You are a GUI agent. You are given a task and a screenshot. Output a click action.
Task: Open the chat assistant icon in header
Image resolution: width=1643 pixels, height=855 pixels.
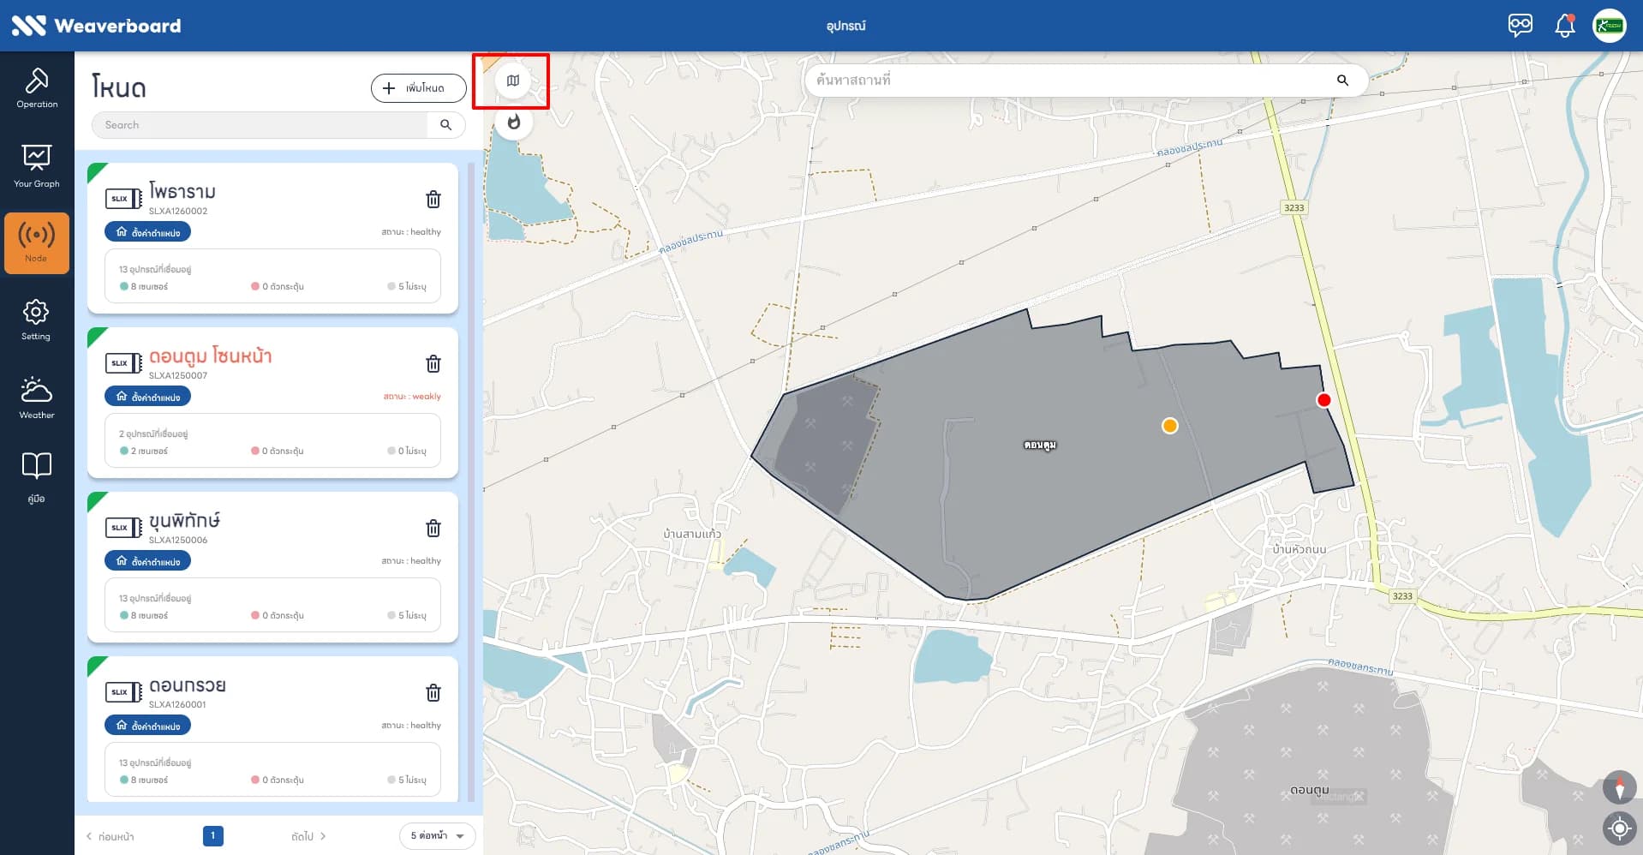pos(1520,26)
